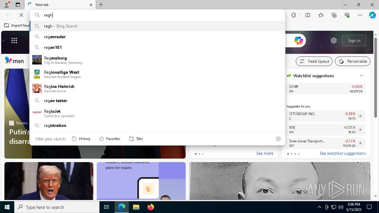This screenshot has width=379, height=213.
Task: Open the insurance plans for expats ad
Action: click(141, 181)
